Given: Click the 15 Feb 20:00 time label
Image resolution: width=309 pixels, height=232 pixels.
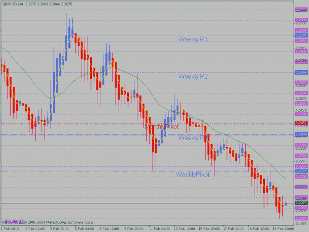Looking at the screenshot, I should click(209, 229).
